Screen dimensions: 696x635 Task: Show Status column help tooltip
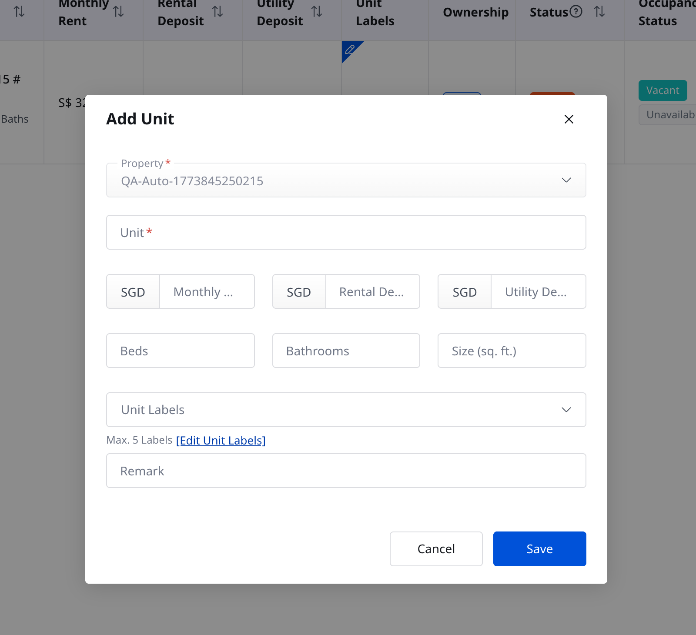click(x=576, y=11)
